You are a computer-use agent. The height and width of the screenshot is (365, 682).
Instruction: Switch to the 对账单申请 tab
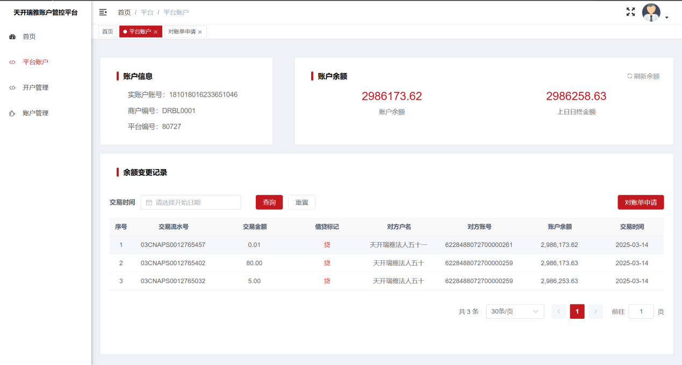tap(182, 32)
